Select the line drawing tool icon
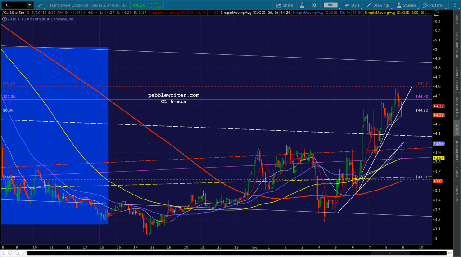This screenshot has height=257, width=461. (x=24, y=253)
